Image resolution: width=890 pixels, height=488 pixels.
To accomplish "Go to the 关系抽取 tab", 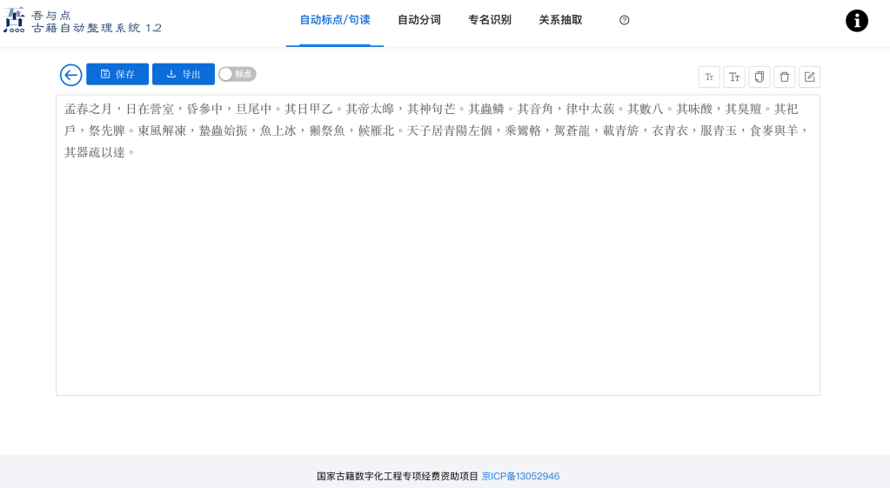I will click(560, 20).
